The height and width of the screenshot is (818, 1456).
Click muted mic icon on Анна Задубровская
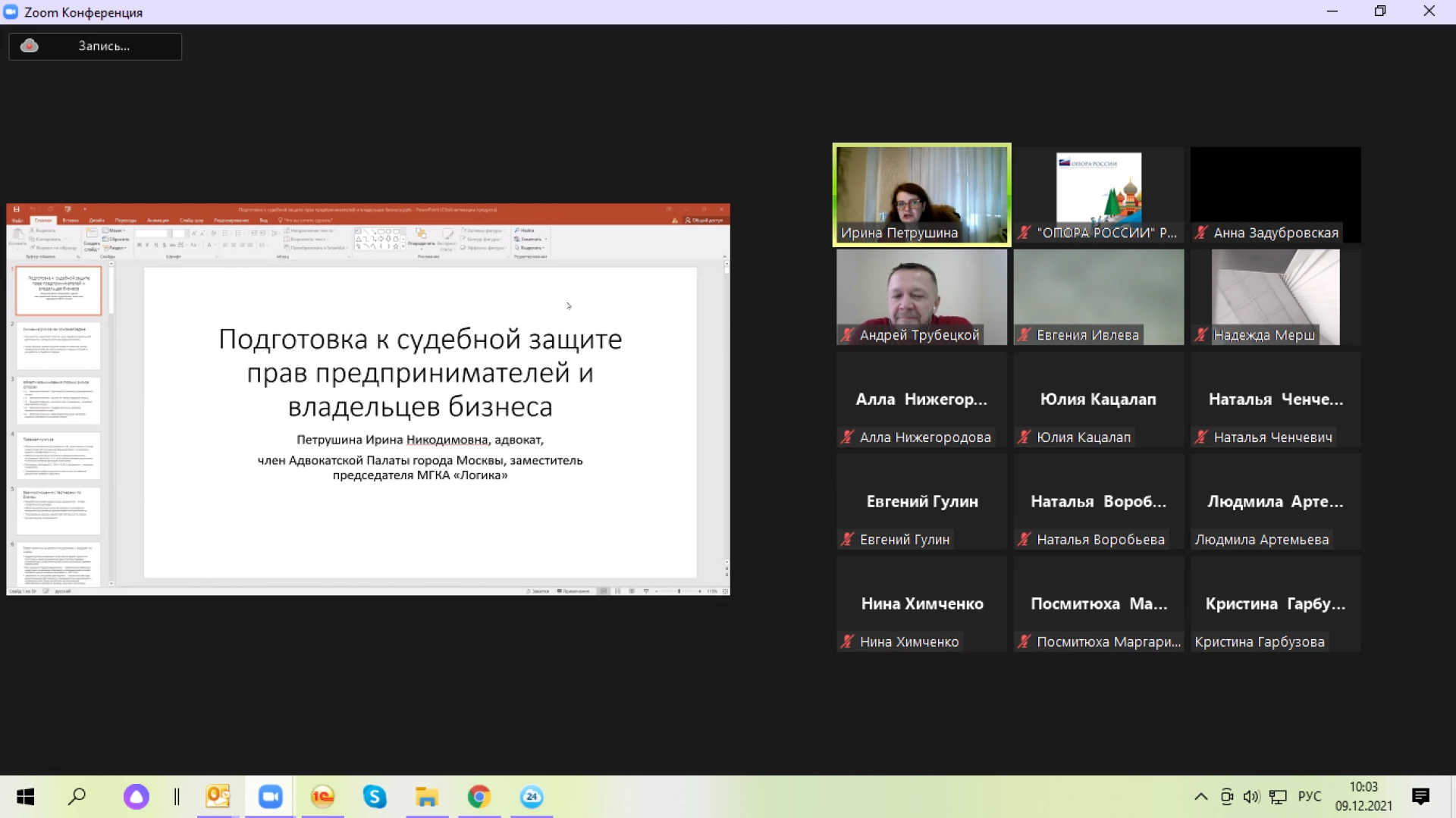1201,233
